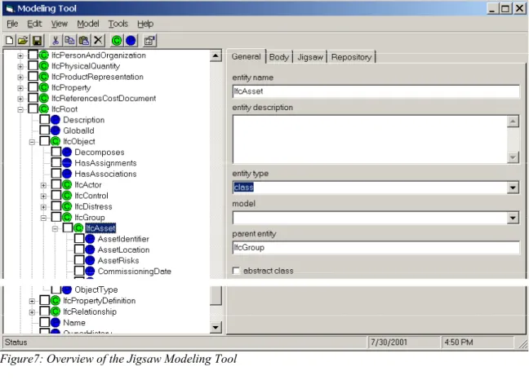Click the tree scrollbar down arrow

click(216, 327)
